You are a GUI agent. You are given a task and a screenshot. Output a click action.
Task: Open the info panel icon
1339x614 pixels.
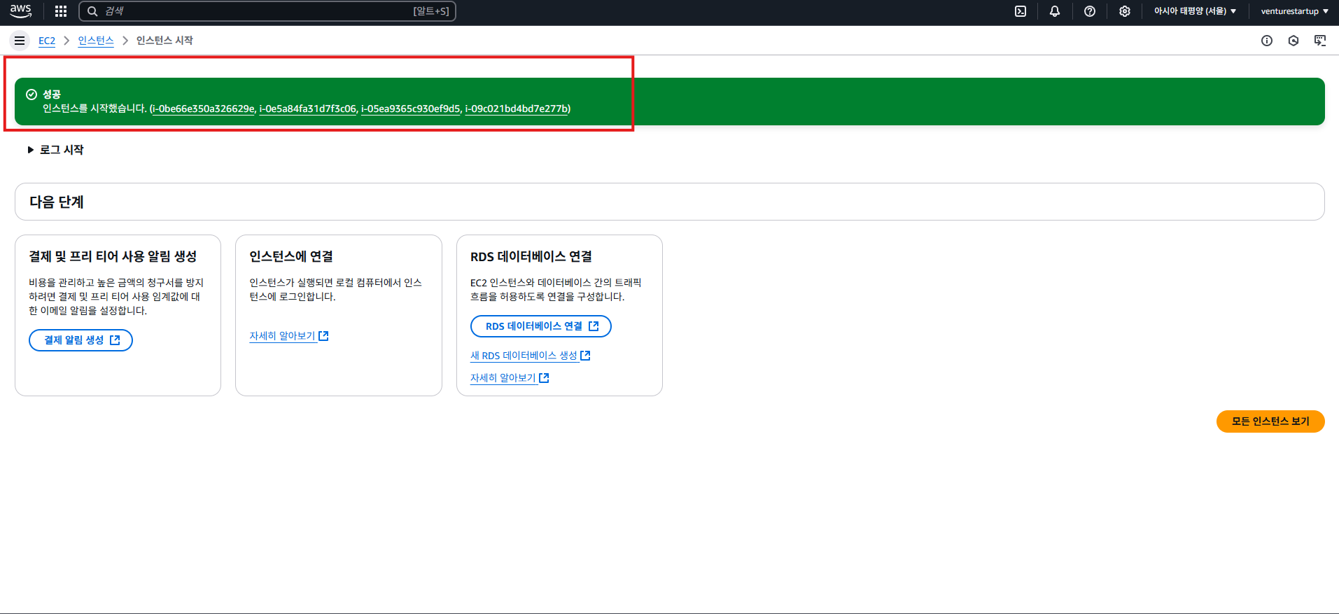pos(1267,41)
